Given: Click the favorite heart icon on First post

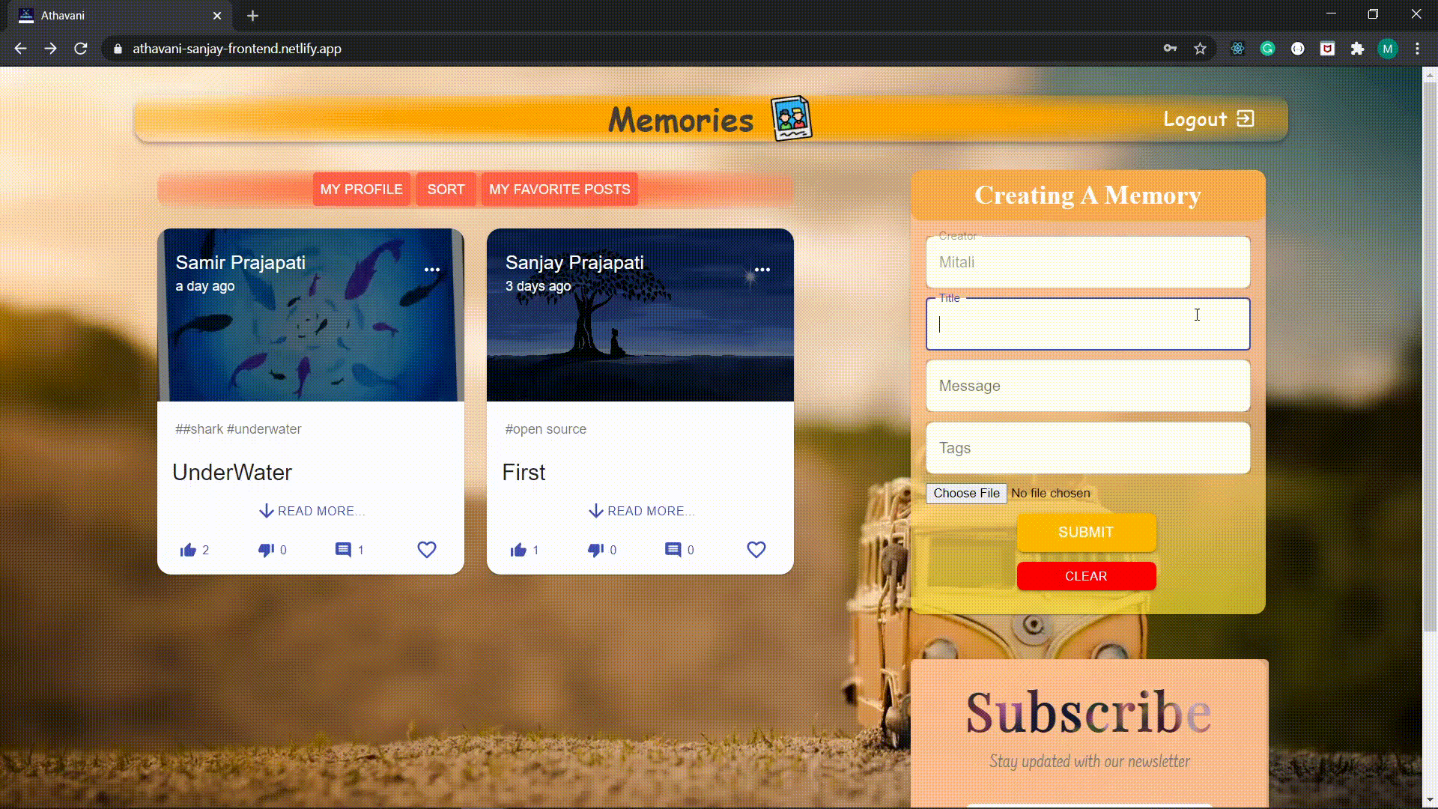Looking at the screenshot, I should pyautogui.click(x=756, y=549).
